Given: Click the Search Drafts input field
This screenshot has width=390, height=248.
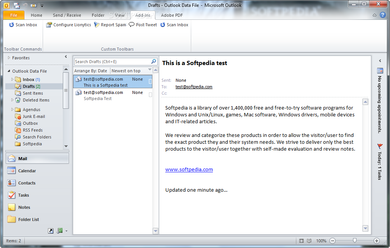Looking at the screenshot, I should tap(112, 62).
